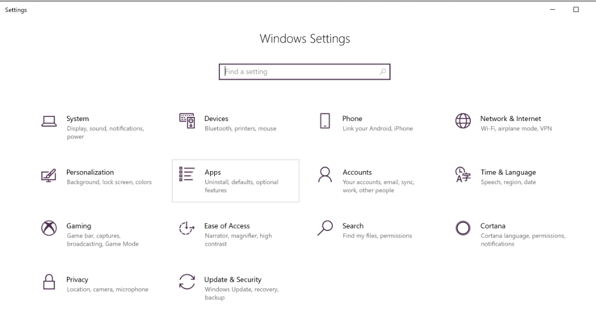Open Network & Internet heading
This screenshot has height=331, width=596.
pyautogui.click(x=510, y=119)
